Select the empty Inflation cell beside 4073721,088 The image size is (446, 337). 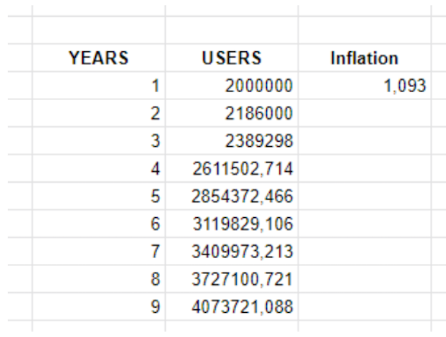(365, 306)
